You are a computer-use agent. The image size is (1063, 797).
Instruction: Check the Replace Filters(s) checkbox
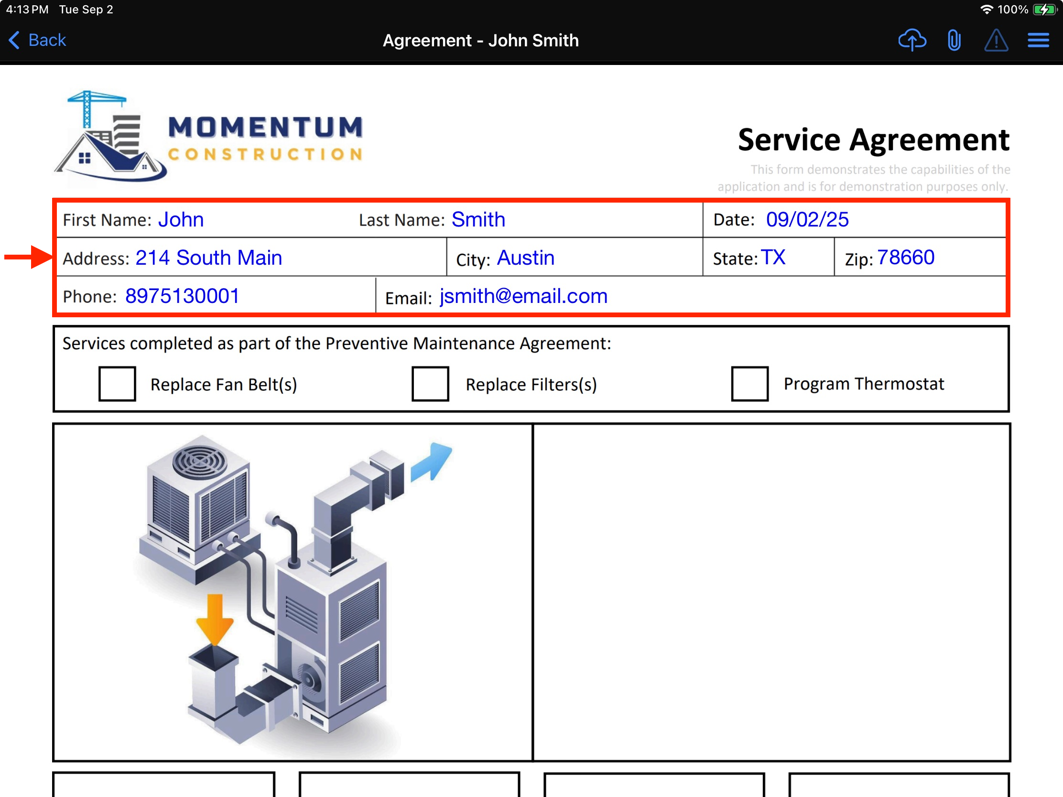430,383
